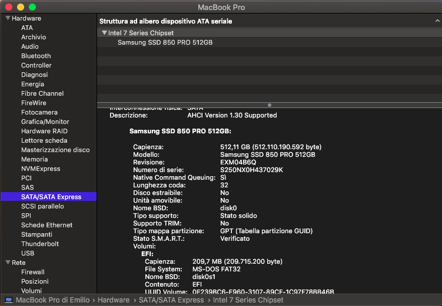Click the AHCI Version 1.30 Supported description
This screenshot has width=442, height=306.
click(232, 115)
